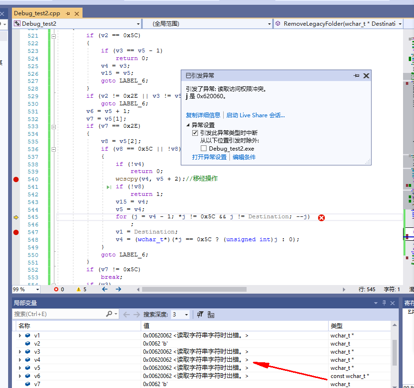This screenshot has width=414, height=388.
Task: Click the red exception error icon on line 545
Action: point(321,218)
